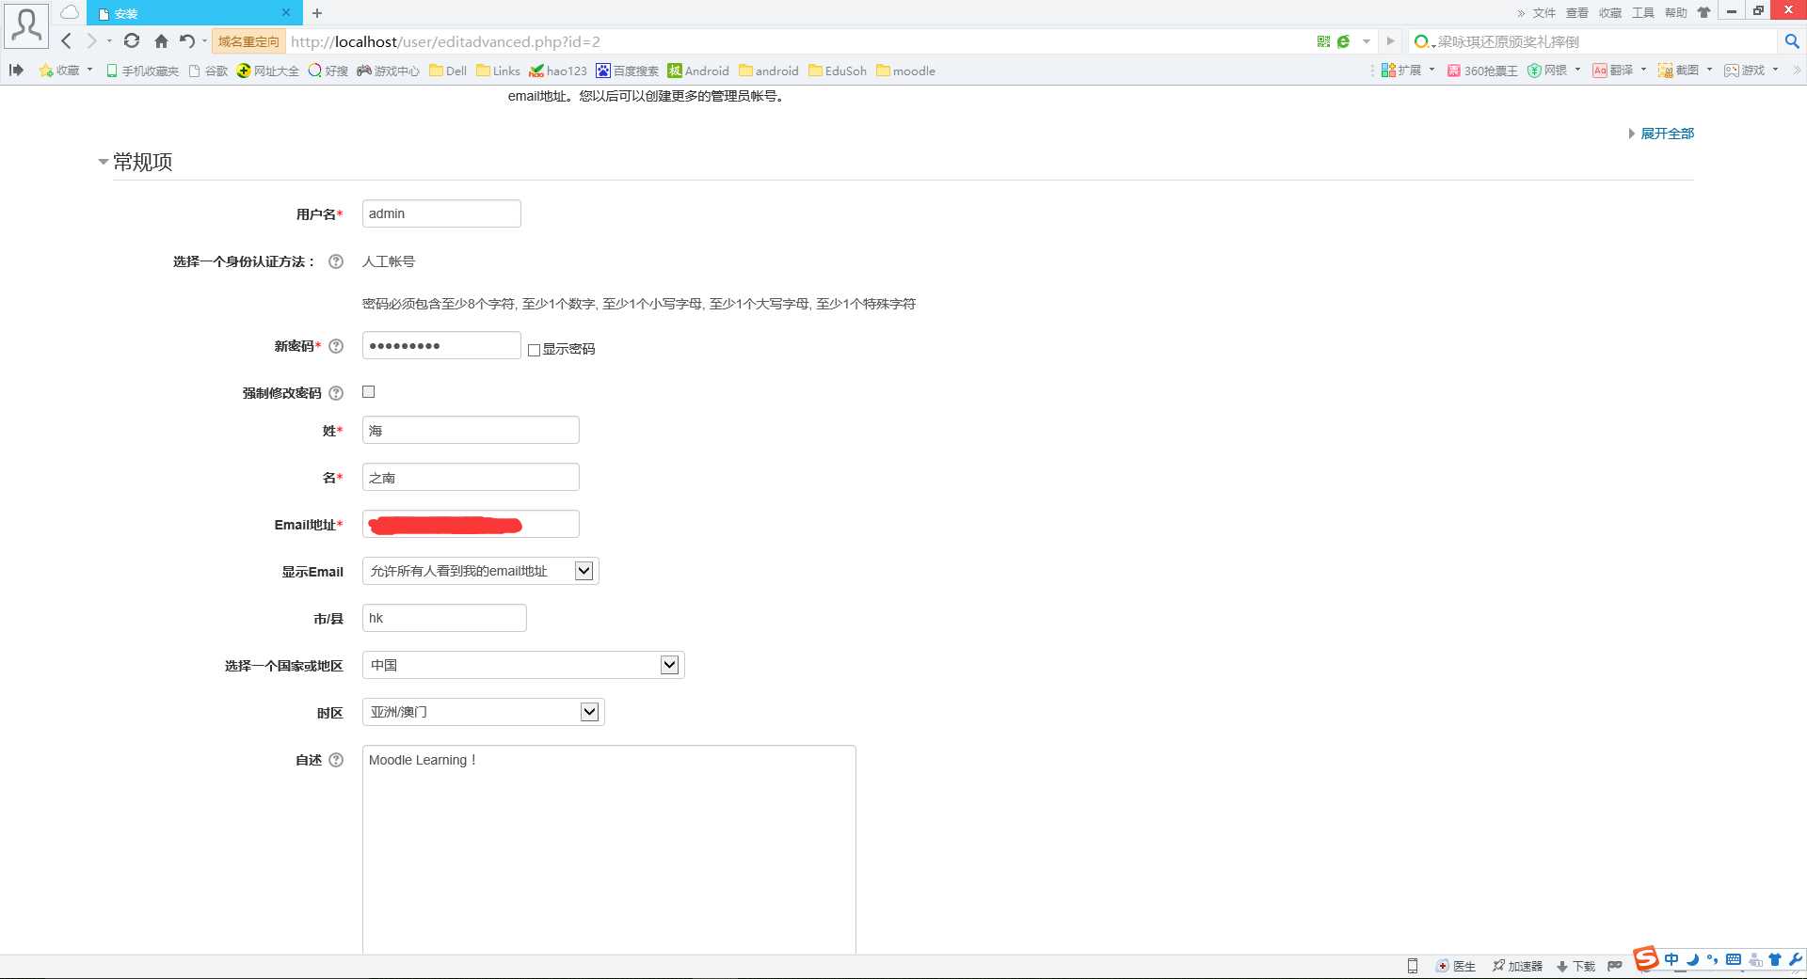Go to browser home page icon
The width and height of the screenshot is (1807, 979).
pos(161,41)
